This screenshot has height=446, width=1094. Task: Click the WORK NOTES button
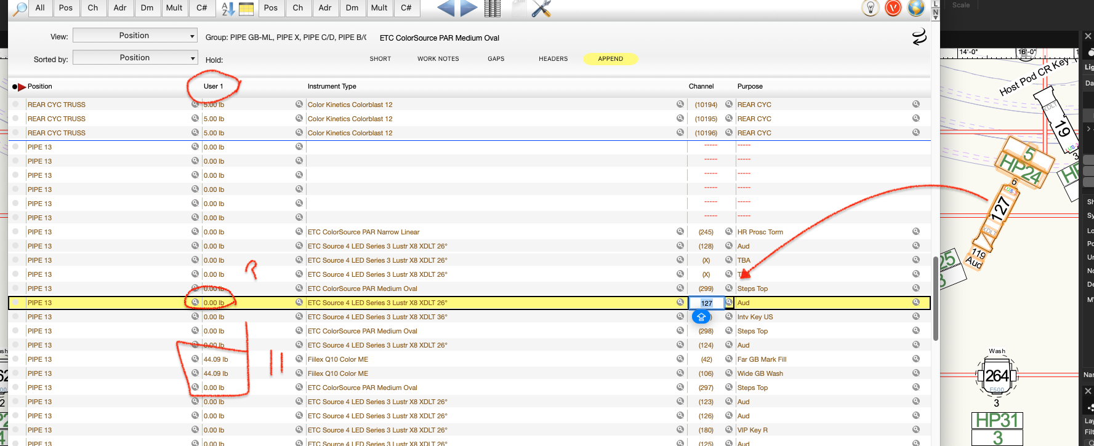(x=438, y=59)
